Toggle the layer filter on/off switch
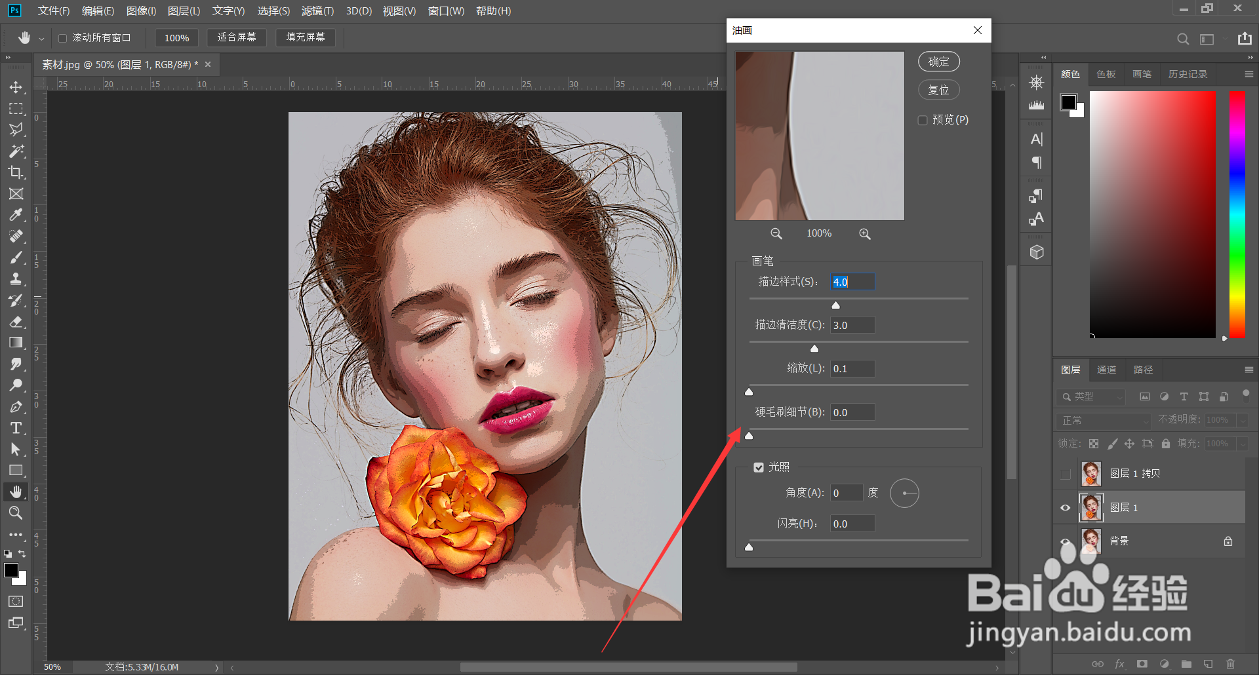Image resolution: width=1259 pixels, height=675 pixels. (x=1246, y=393)
